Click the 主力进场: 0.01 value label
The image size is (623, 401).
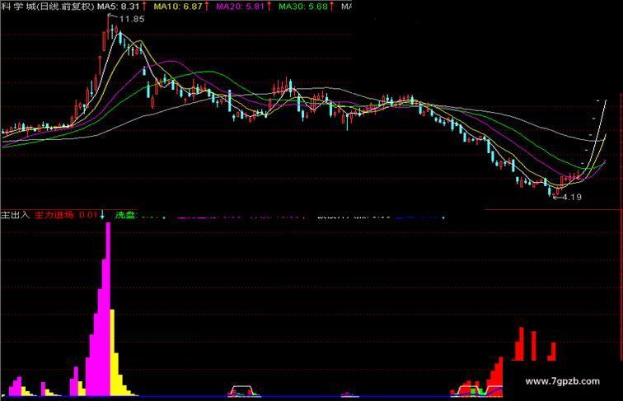coord(66,215)
